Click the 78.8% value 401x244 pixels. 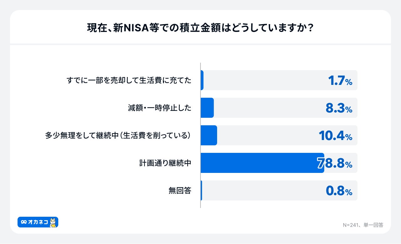click(x=335, y=163)
